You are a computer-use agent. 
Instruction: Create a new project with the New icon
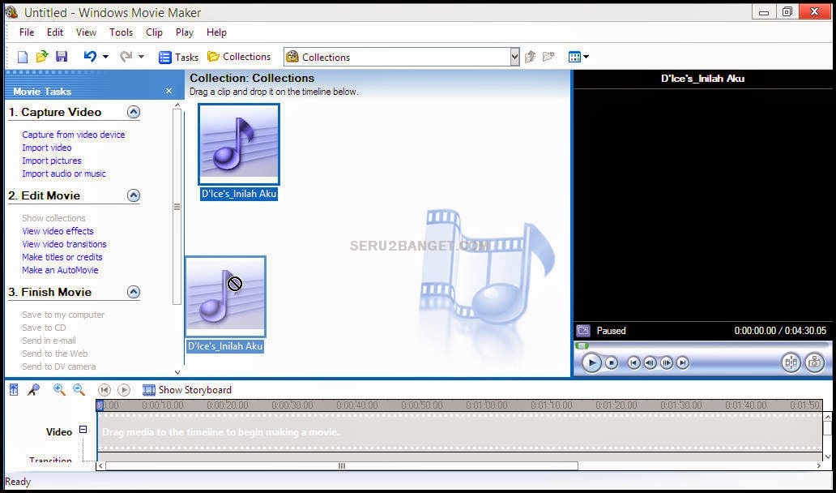pos(23,57)
